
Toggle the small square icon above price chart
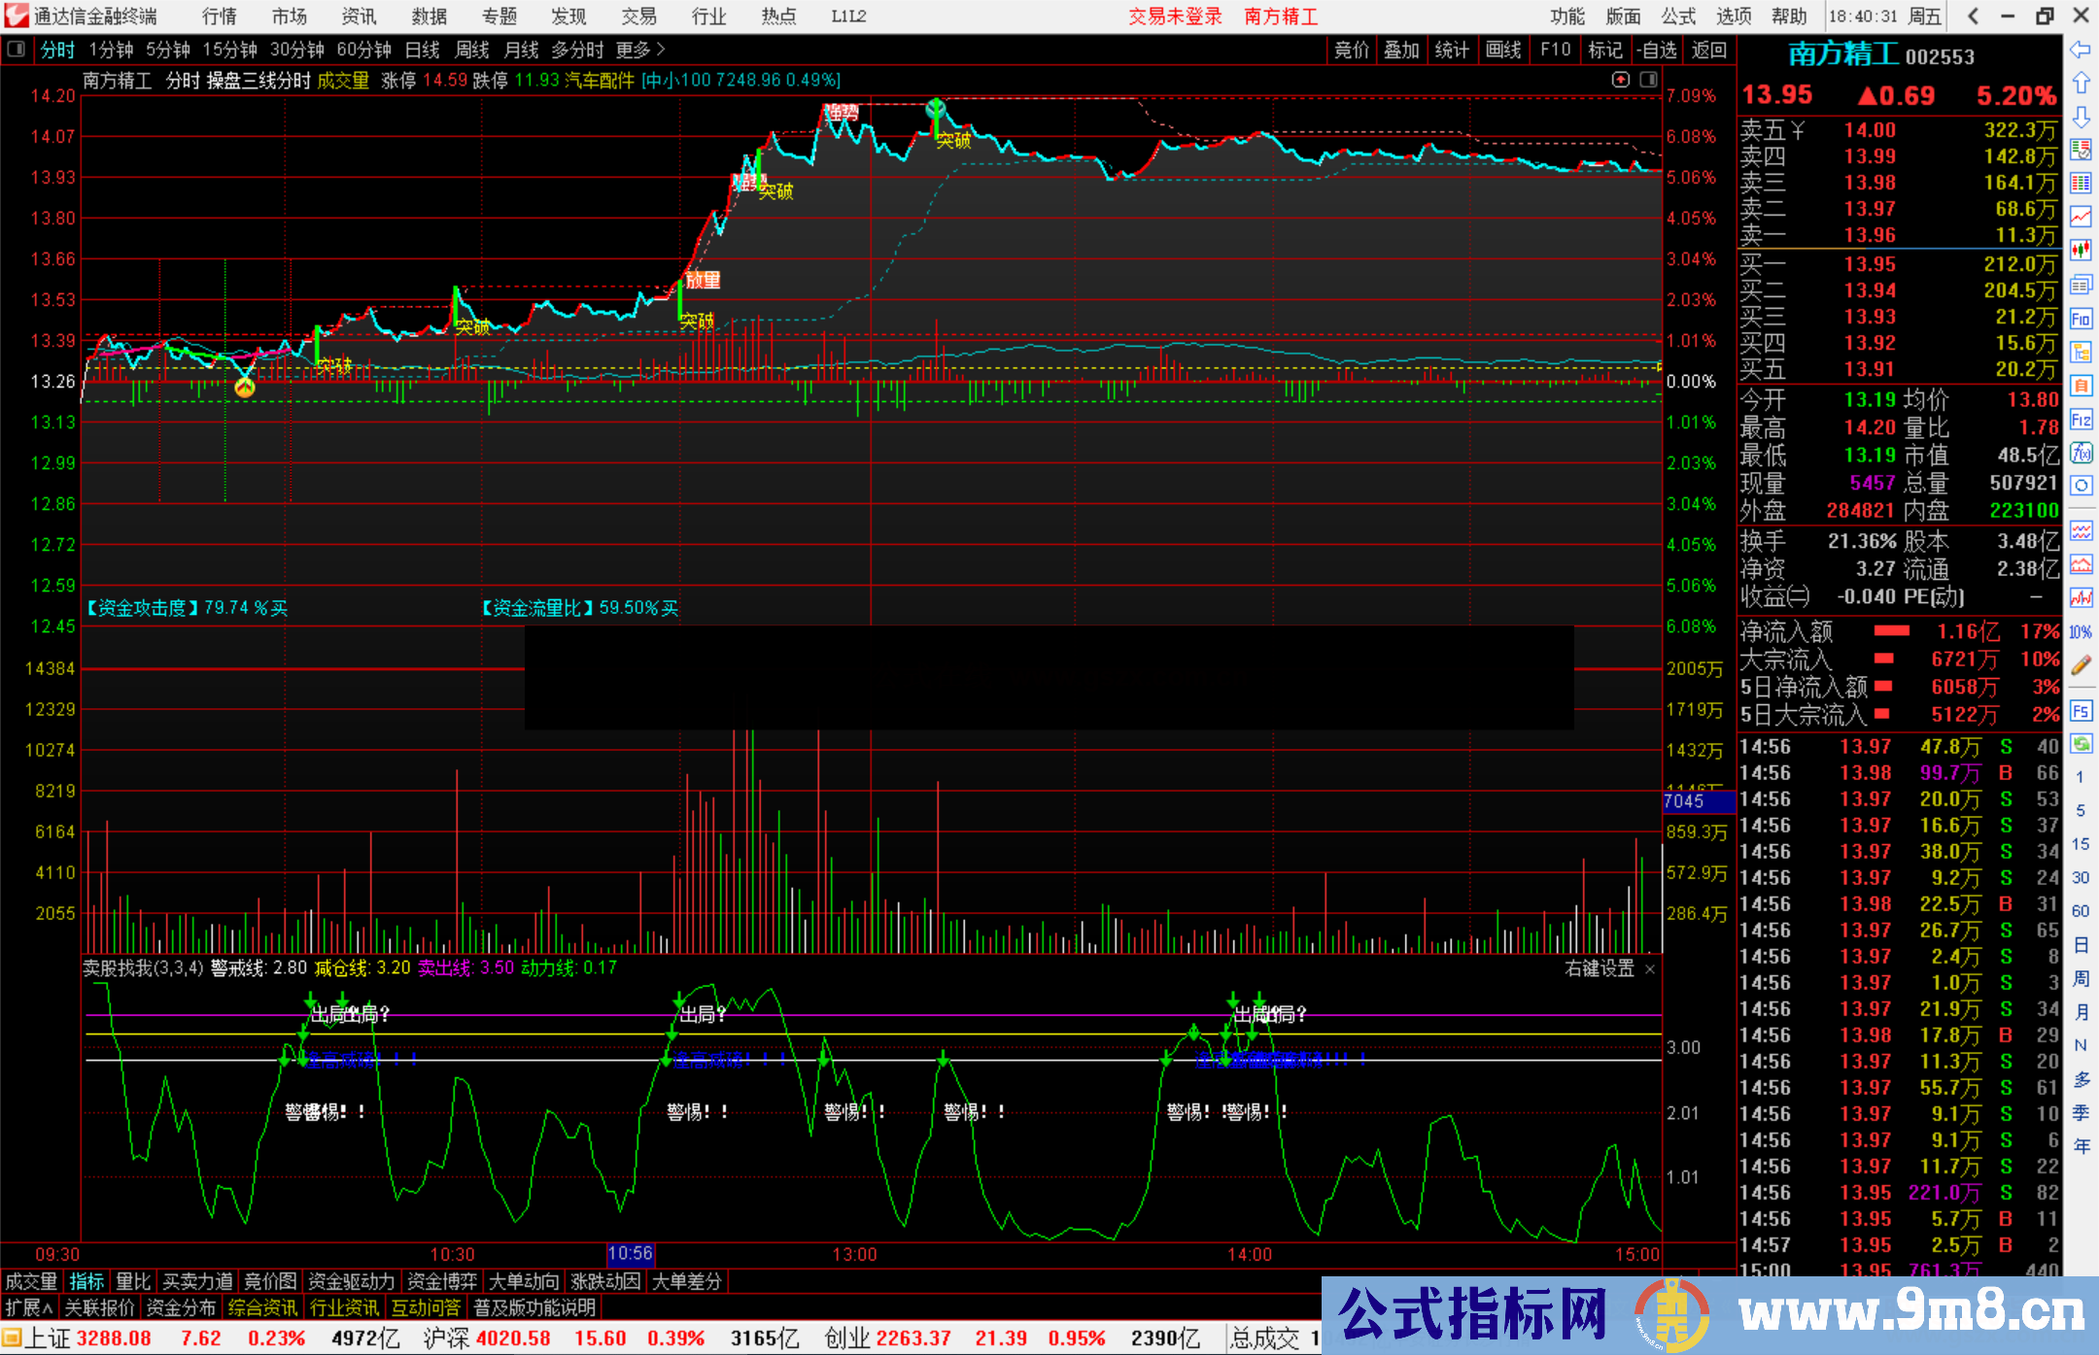(x=1649, y=80)
